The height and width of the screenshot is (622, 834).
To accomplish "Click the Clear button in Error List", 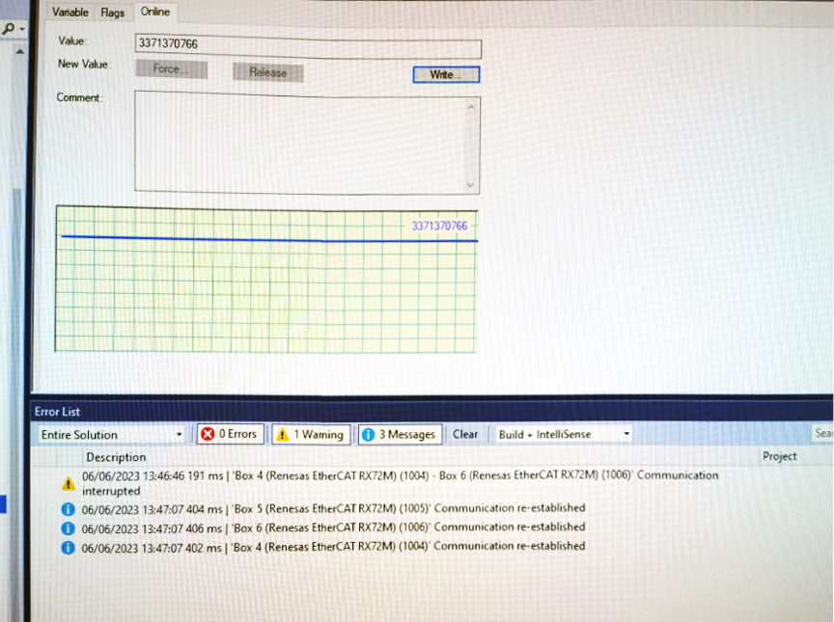I will click(x=465, y=434).
